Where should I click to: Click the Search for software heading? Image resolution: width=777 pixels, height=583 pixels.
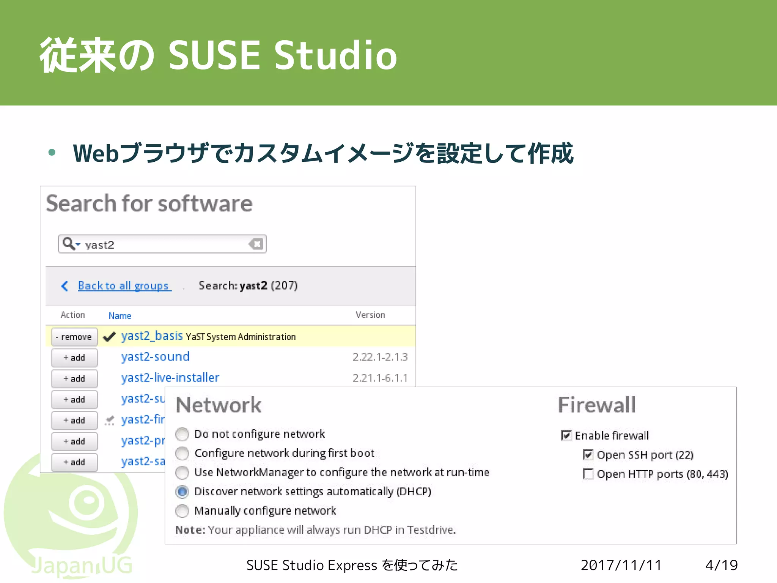point(149,204)
